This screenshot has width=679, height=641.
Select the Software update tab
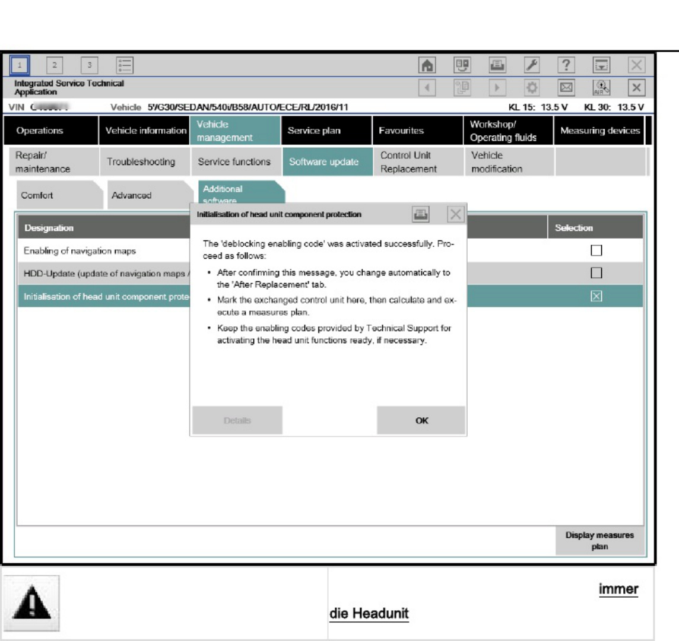[x=328, y=161]
